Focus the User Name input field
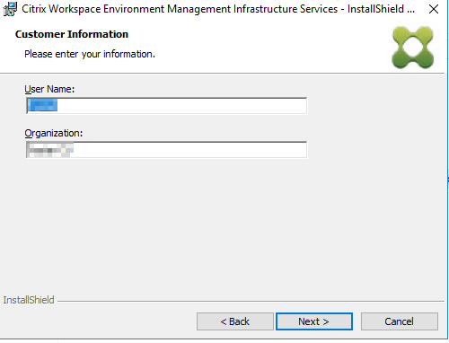The height and width of the screenshot is (343, 449). [166, 105]
